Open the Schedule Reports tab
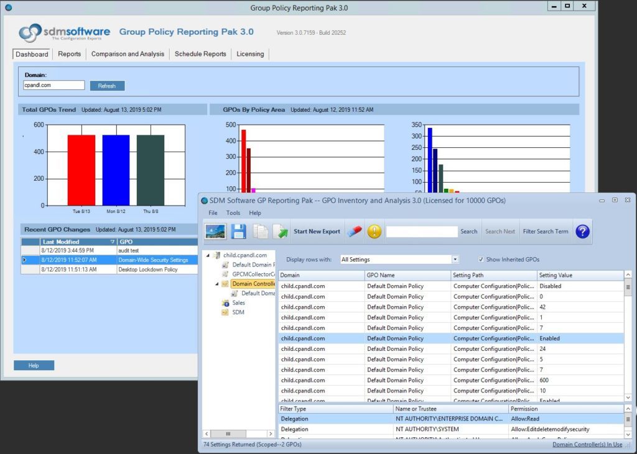This screenshot has width=637, height=454. tap(200, 54)
